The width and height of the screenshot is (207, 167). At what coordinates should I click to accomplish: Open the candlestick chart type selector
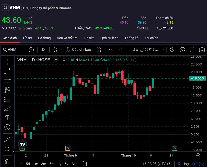tap(56, 50)
